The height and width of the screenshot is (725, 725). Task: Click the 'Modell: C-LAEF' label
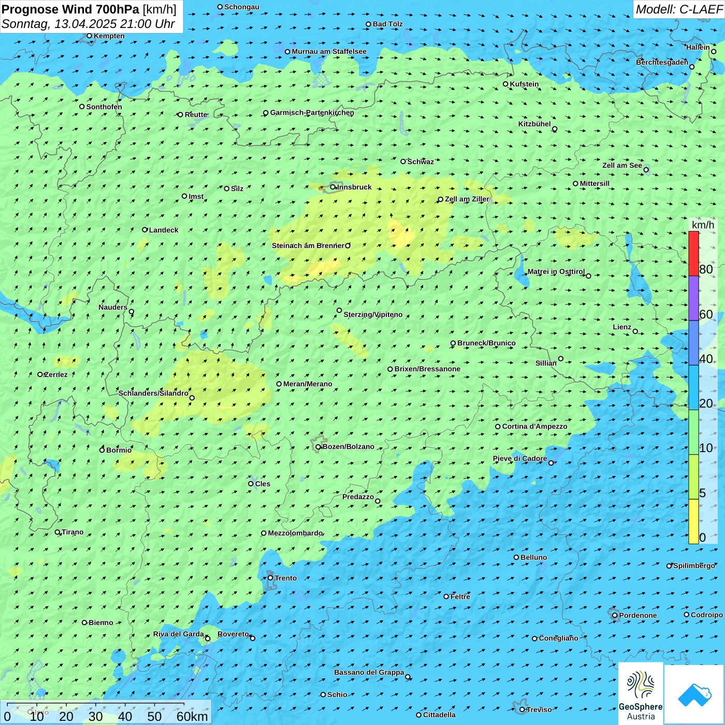679,9
